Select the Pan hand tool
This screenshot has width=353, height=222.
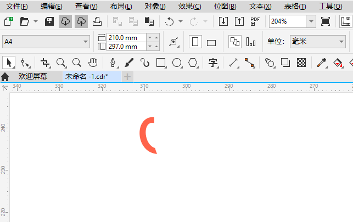93,62
